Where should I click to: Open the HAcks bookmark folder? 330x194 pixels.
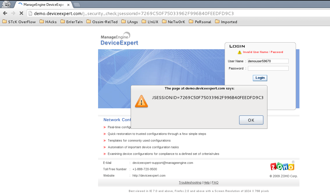[x=48, y=22]
